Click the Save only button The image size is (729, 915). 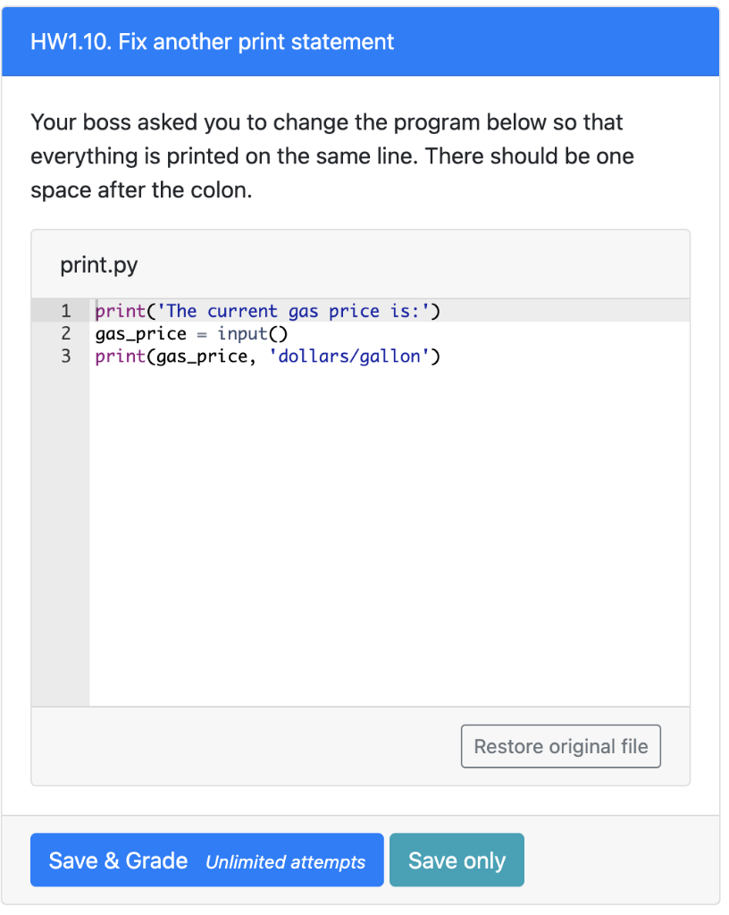[x=457, y=860]
